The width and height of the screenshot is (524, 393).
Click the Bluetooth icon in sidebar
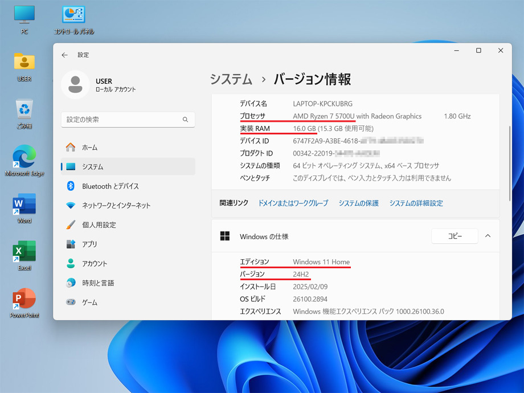[71, 186]
